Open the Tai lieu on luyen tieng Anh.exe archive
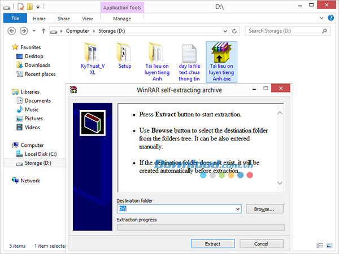Screen dimensions: 339x254 221,55
